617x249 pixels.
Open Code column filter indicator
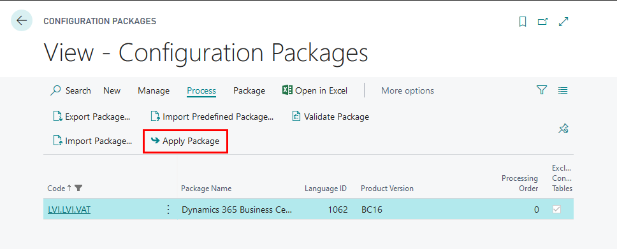click(x=78, y=188)
